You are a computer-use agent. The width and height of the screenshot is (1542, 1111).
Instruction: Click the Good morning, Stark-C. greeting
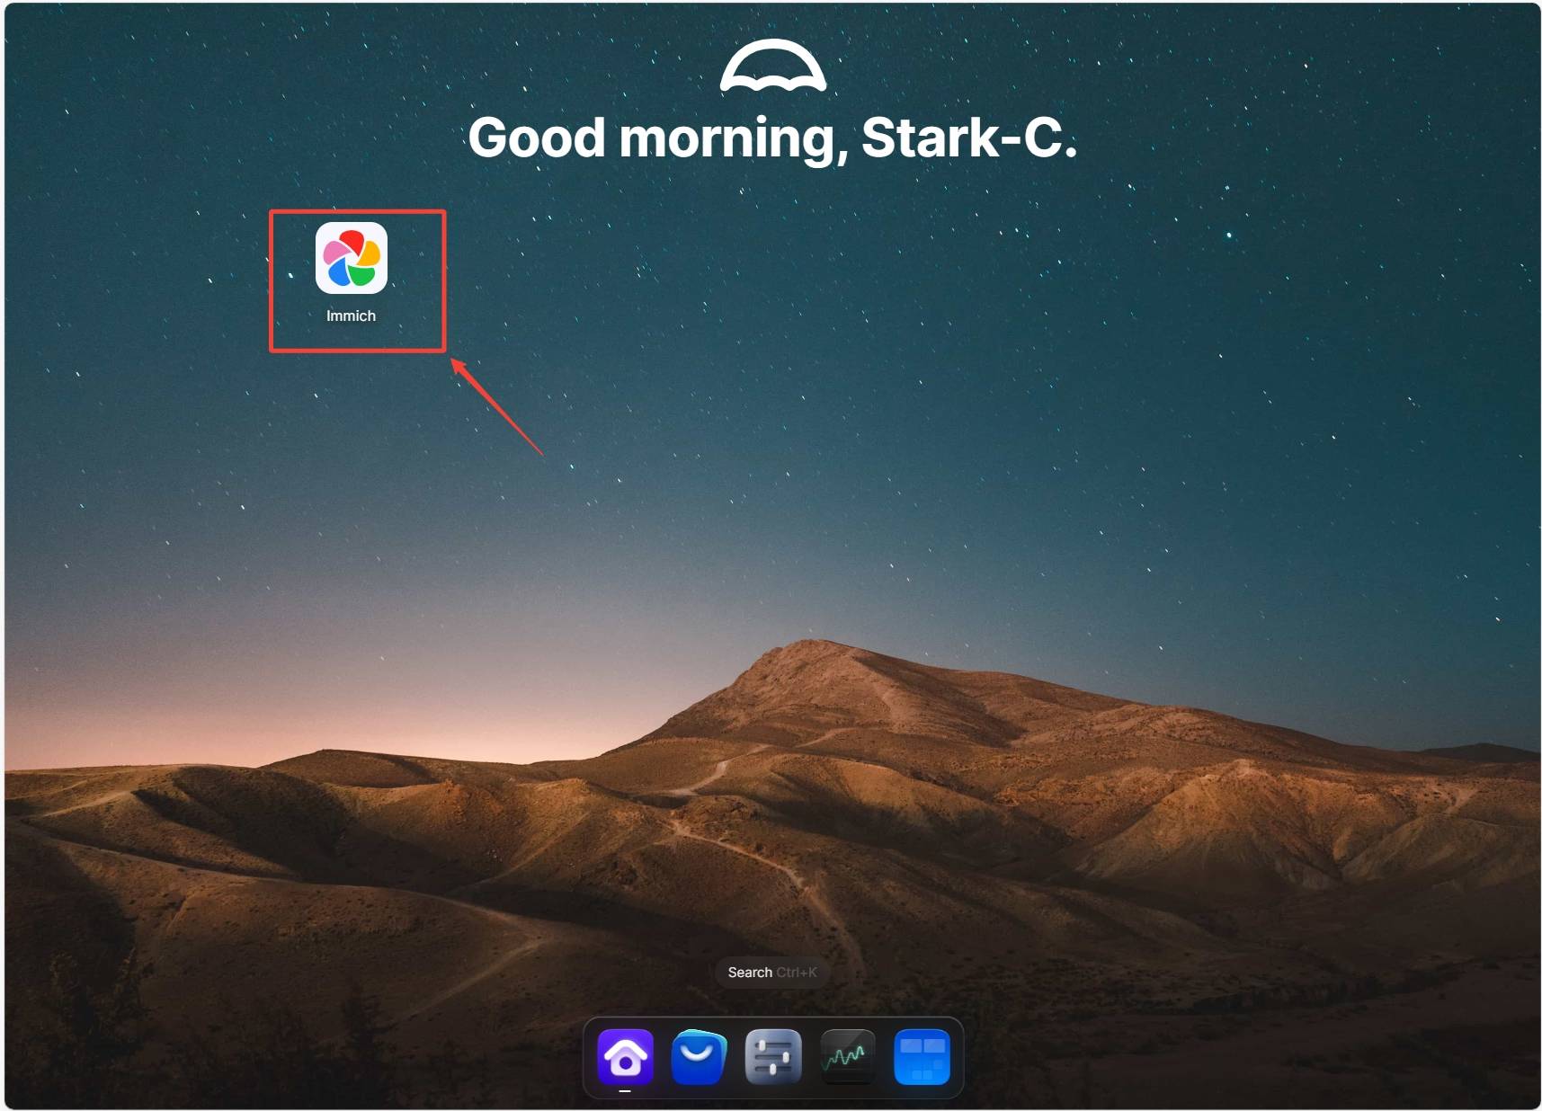772,138
